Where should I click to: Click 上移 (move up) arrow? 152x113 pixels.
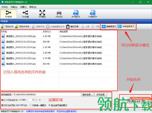(x=83, y=27)
